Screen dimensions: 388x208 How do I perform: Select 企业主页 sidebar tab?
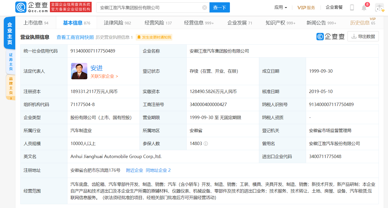click(10, 33)
